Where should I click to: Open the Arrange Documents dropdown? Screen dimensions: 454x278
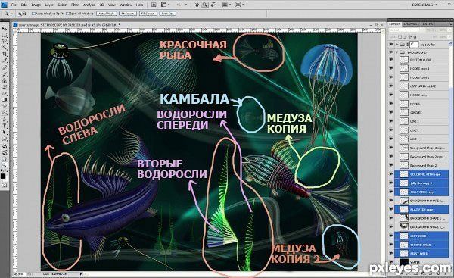click(x=226, y=5)
